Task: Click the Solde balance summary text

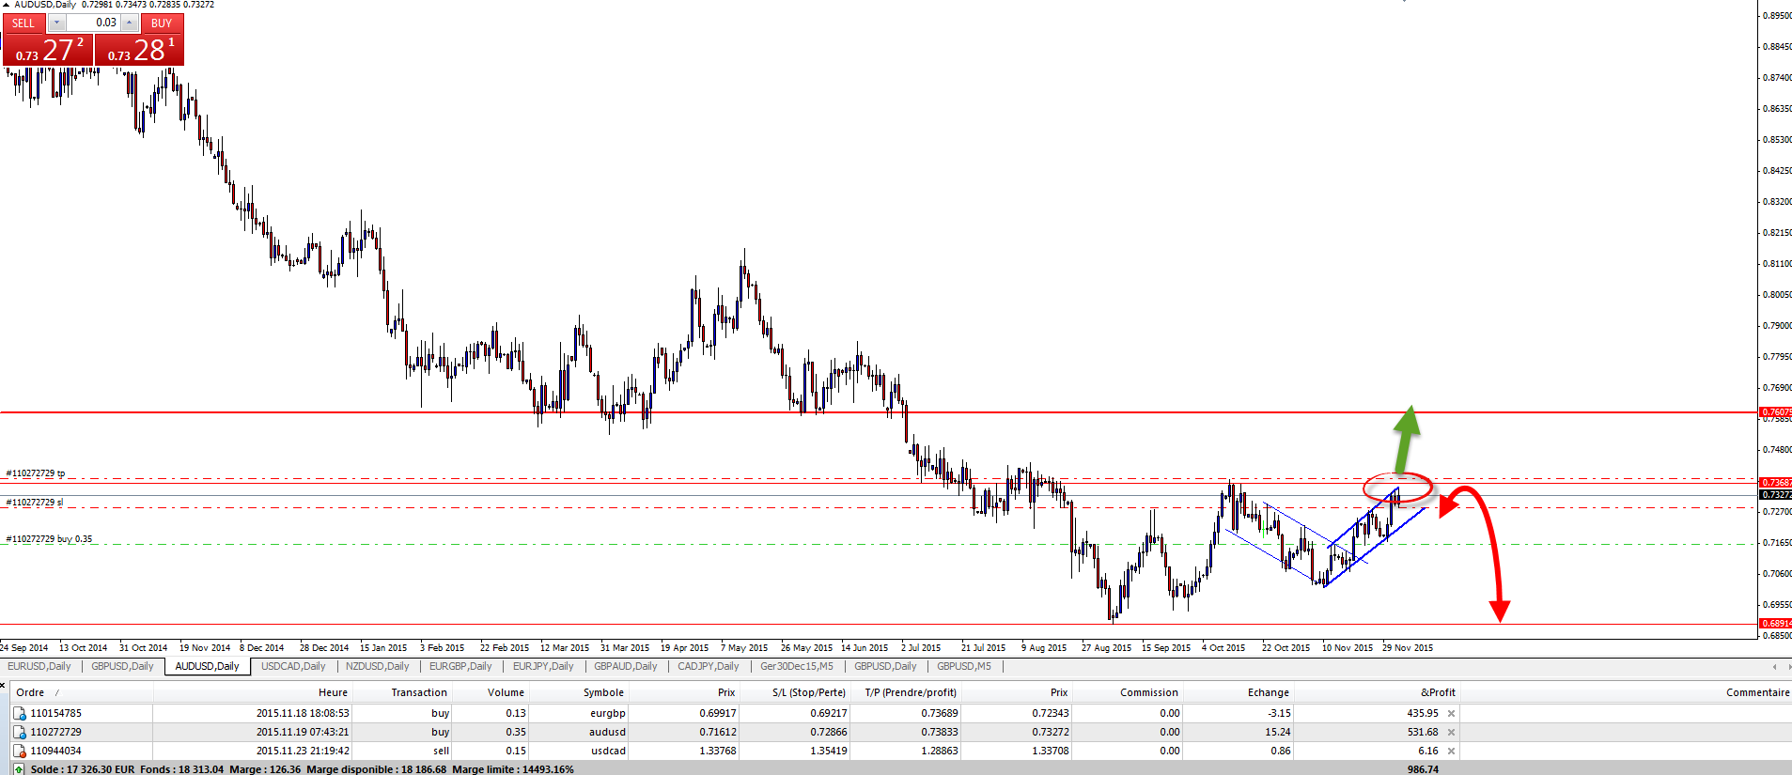Action: click(83, 769)
